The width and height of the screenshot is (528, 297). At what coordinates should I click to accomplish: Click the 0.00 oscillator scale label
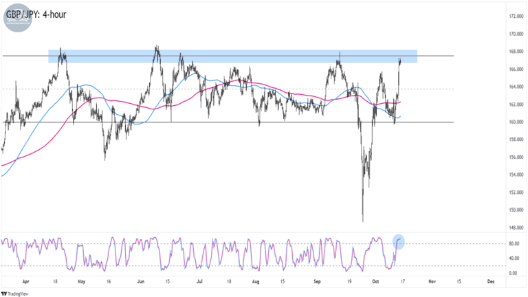513,273
